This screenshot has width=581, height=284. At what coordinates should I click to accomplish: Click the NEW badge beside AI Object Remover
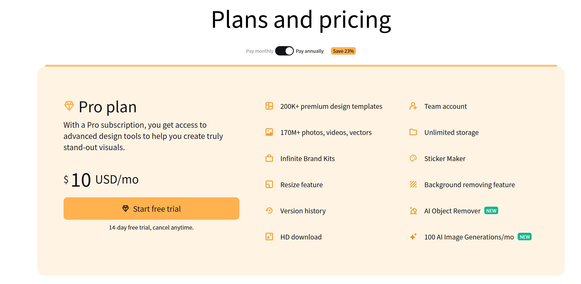(x=491, y=211)
